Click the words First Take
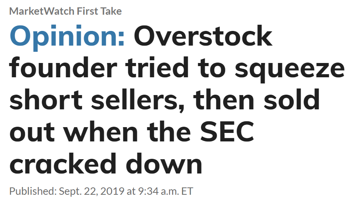Screen dimensions: 346x199 pyautogui.click(x=99, y=11)
